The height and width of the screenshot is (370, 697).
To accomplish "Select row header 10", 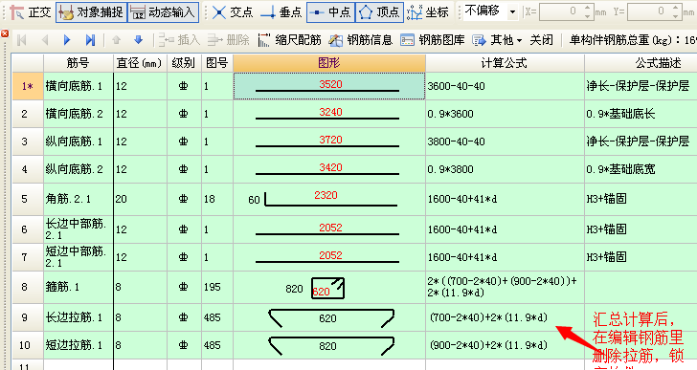I will (27, 345).
